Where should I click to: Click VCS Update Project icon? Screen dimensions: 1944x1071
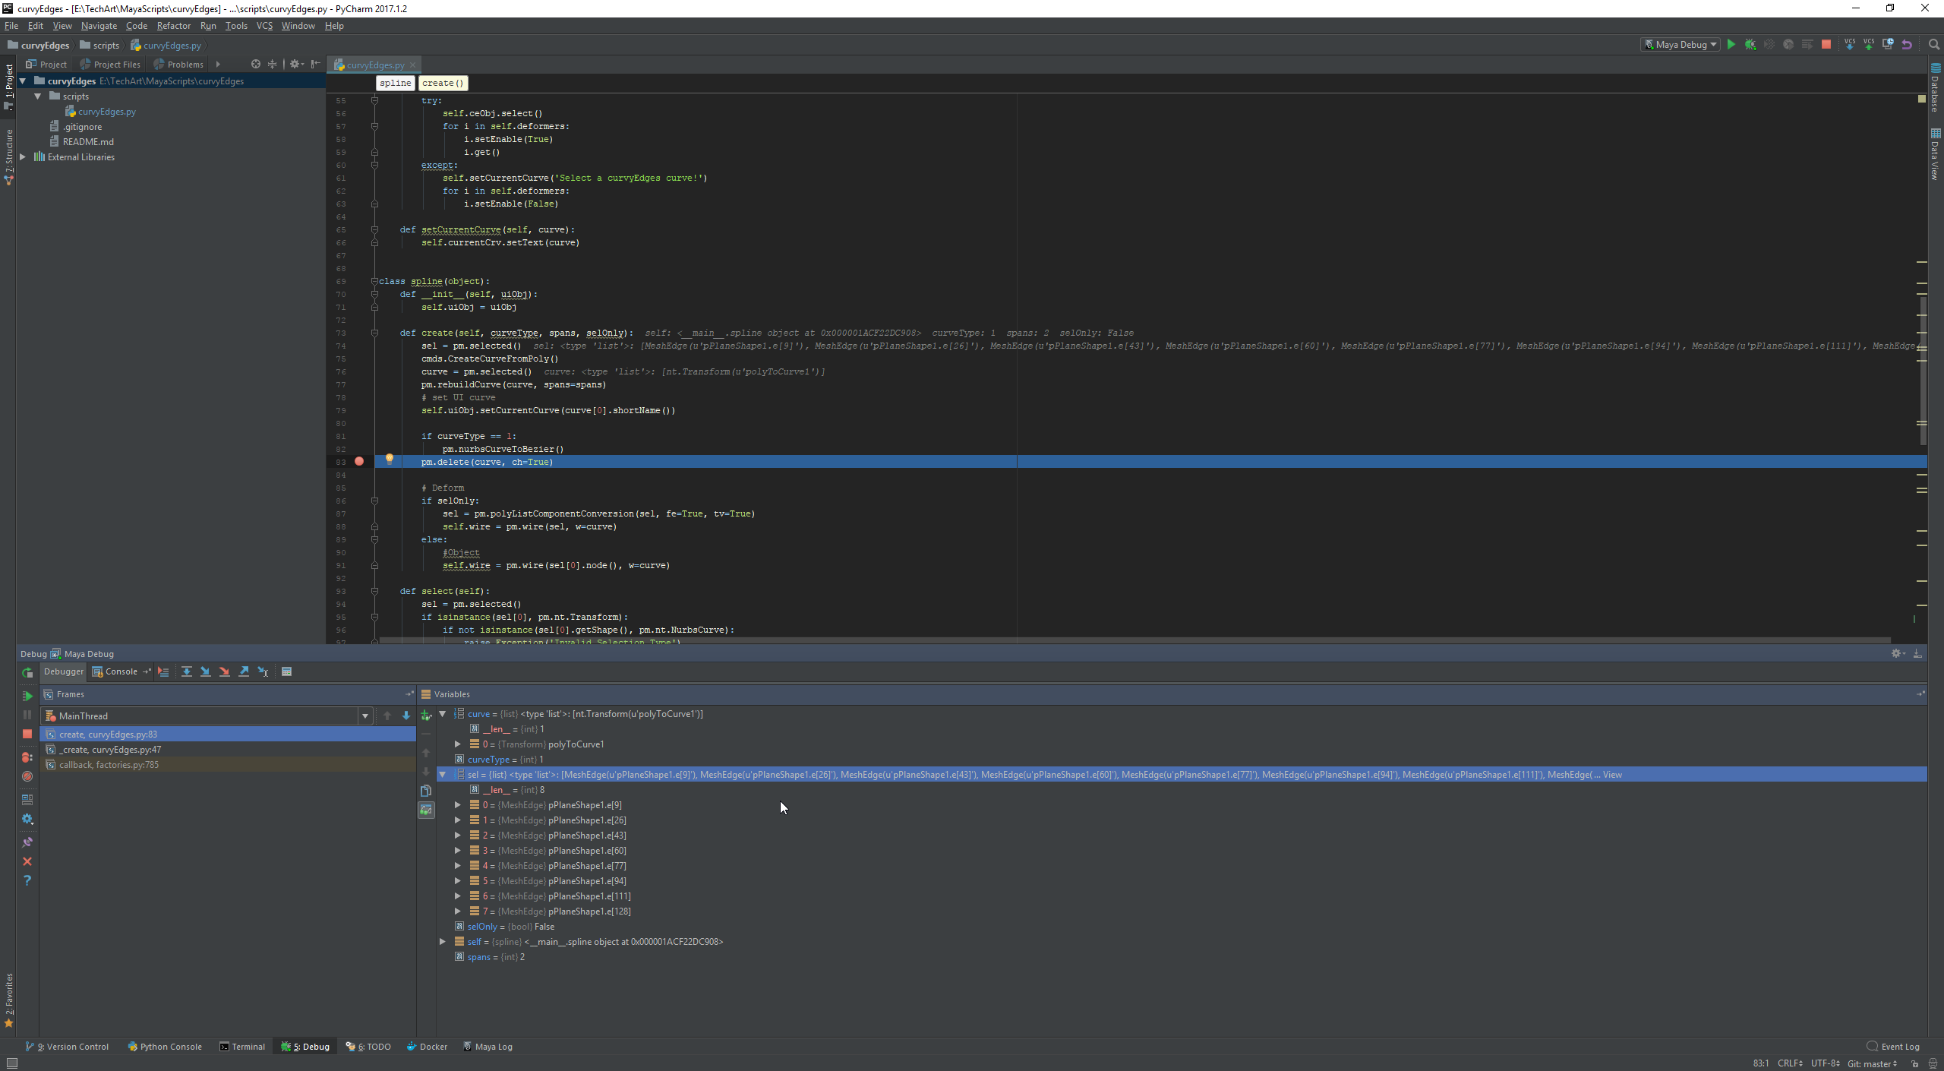[1849, 45]
